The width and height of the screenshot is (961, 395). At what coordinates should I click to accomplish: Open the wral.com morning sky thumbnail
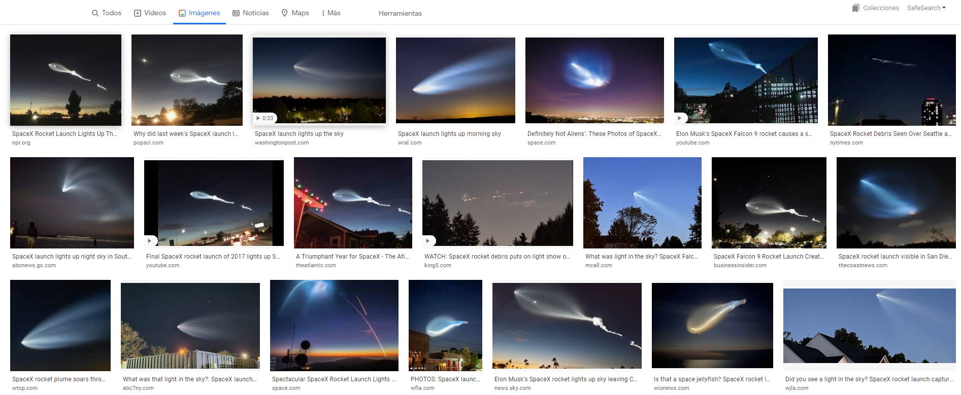(455, 80)
